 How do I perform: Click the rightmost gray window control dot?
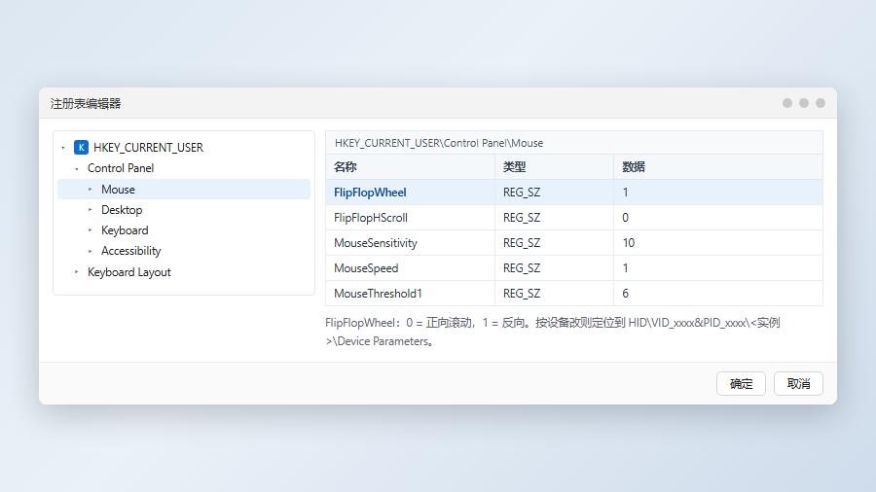coord(821,103)
